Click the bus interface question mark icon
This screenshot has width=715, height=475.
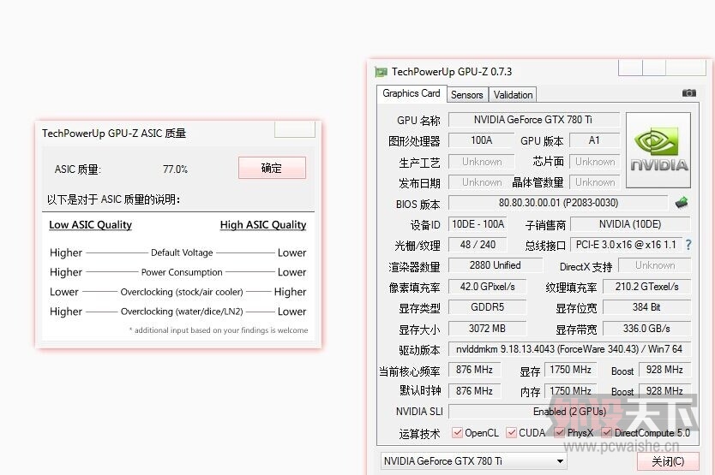688,245
